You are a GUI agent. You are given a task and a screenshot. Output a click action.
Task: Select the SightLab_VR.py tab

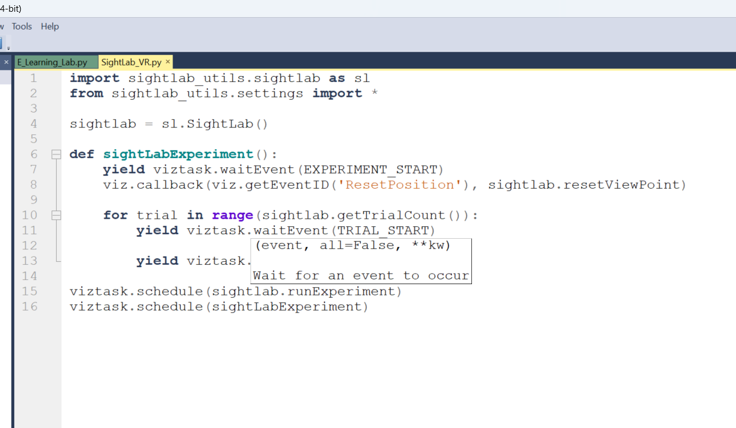[131, 62]
